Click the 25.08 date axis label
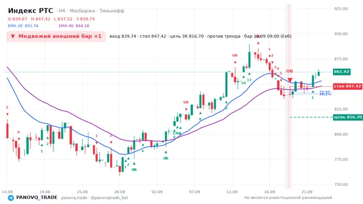The width and height of the screenshot is (363, 204). pyautogui.click(x=82, y=192)
